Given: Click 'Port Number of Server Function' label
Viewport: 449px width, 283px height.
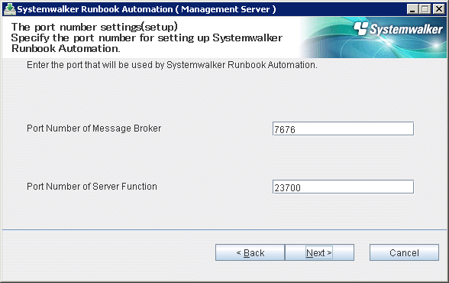Looking at the screenshot, I should [x=92, y=187].
